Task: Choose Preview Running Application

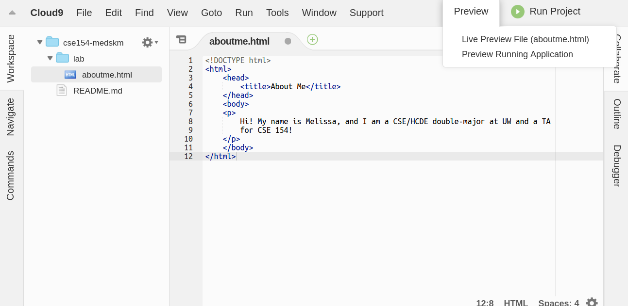Action: [x=517, y=54]
